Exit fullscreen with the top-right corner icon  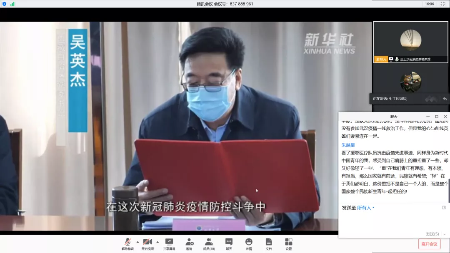pyautogui.click(x=442, y=4)
